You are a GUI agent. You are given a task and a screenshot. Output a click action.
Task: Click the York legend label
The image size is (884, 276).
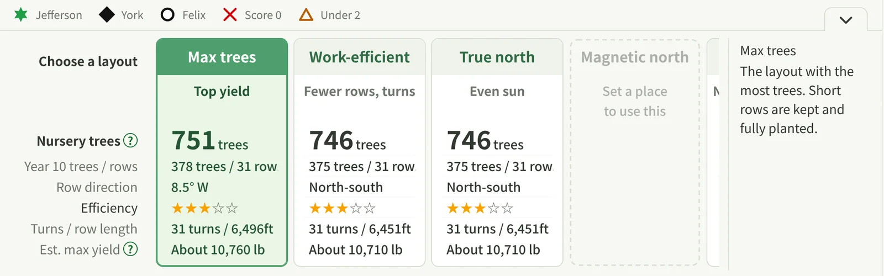tap(132, 15)
